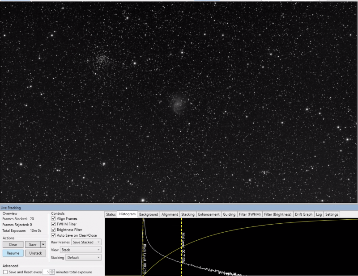Open the Raw Frames dropdown
This screenshot has width=358, height=276.
tap(86, 242)
